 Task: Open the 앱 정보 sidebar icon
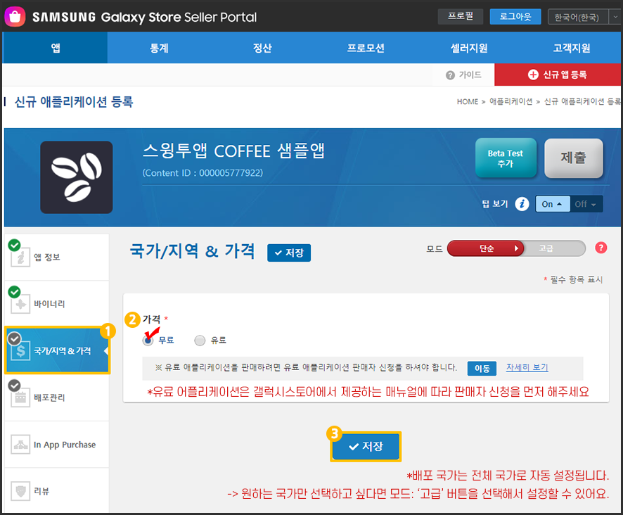click(x=21, y=257)
